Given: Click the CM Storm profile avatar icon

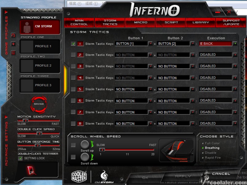Looking at the screenshot, I should [x=27, y=27].
